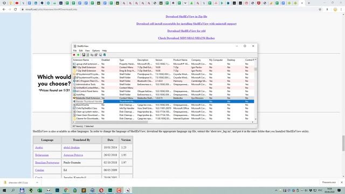Click the Exit icon at toolbar's right end
The height and width of the screenshot is (194, 345).
click(104, 55)
